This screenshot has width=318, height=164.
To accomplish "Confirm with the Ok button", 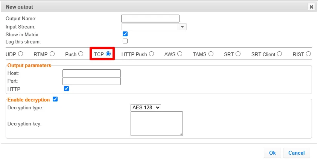I will pos(272,153).
